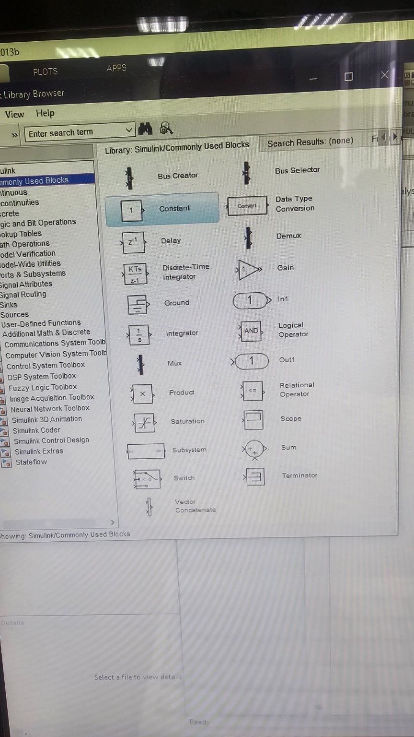Click the Scope block icon

(253, 420)
